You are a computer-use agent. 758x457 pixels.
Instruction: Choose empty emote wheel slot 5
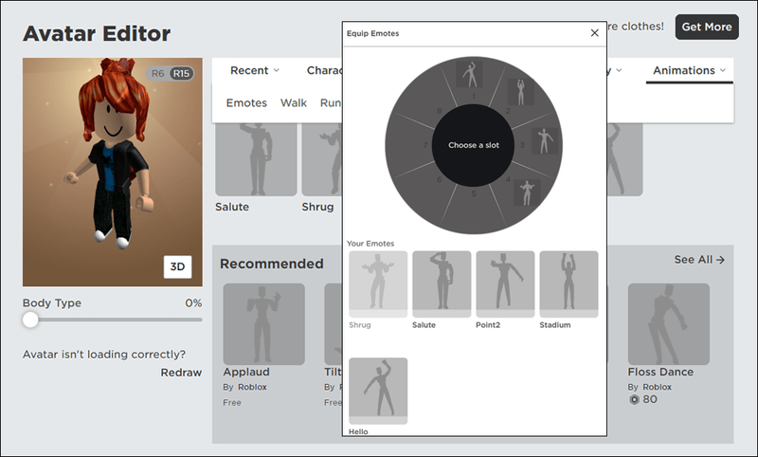pos(474,210)
